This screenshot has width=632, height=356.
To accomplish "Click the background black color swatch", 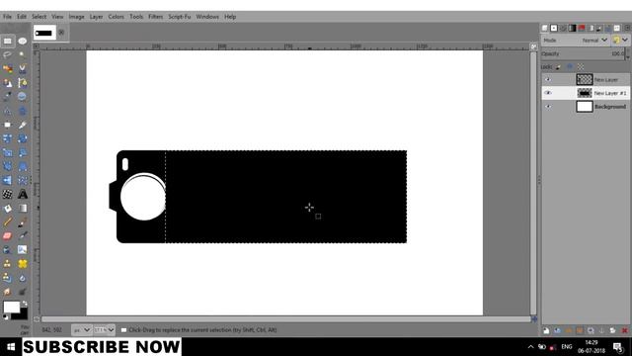I will [x=23, y=314].
